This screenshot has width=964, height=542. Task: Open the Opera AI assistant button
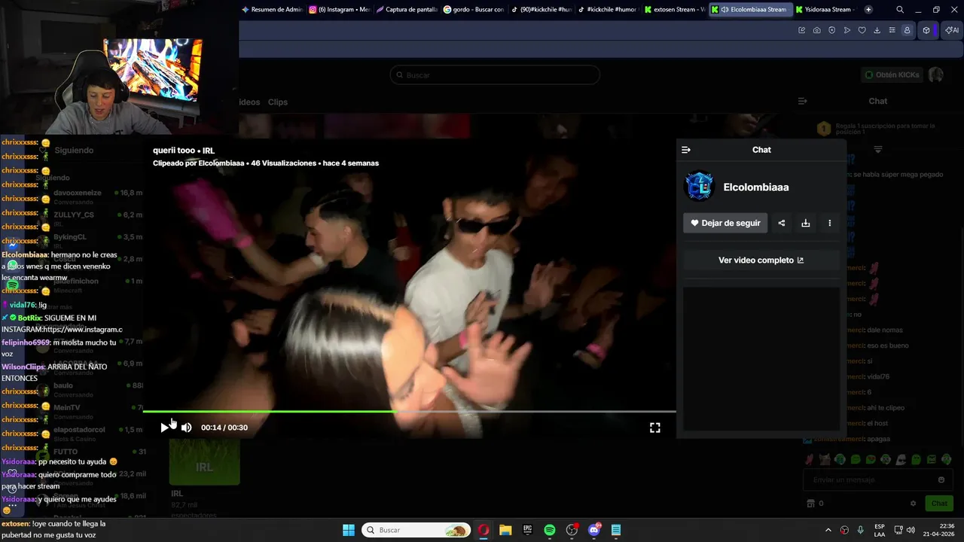tap(952, 30)
